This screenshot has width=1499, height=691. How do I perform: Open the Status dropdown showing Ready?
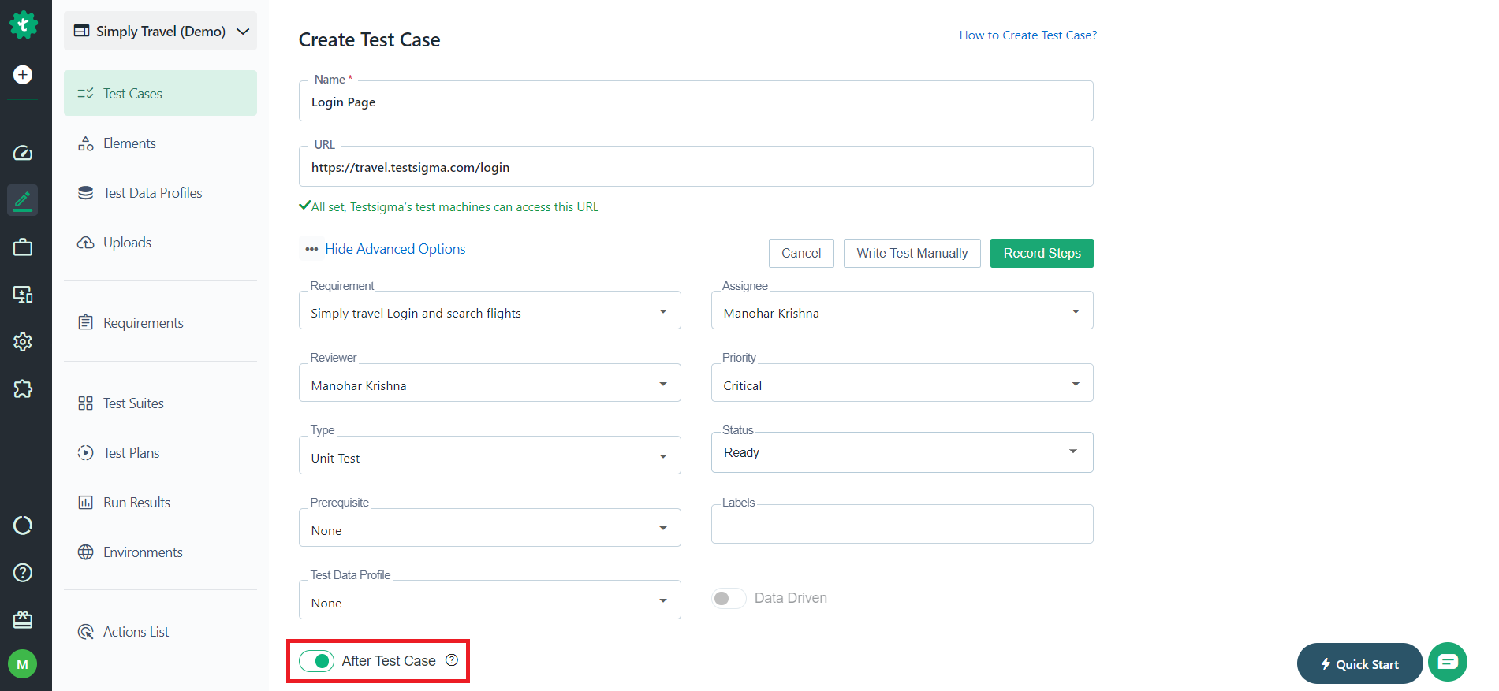point(902,452)
